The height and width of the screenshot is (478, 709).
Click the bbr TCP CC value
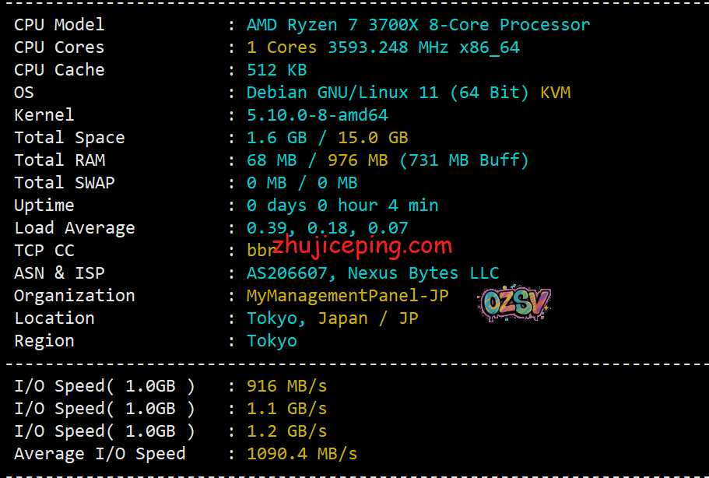pos(261,251)
